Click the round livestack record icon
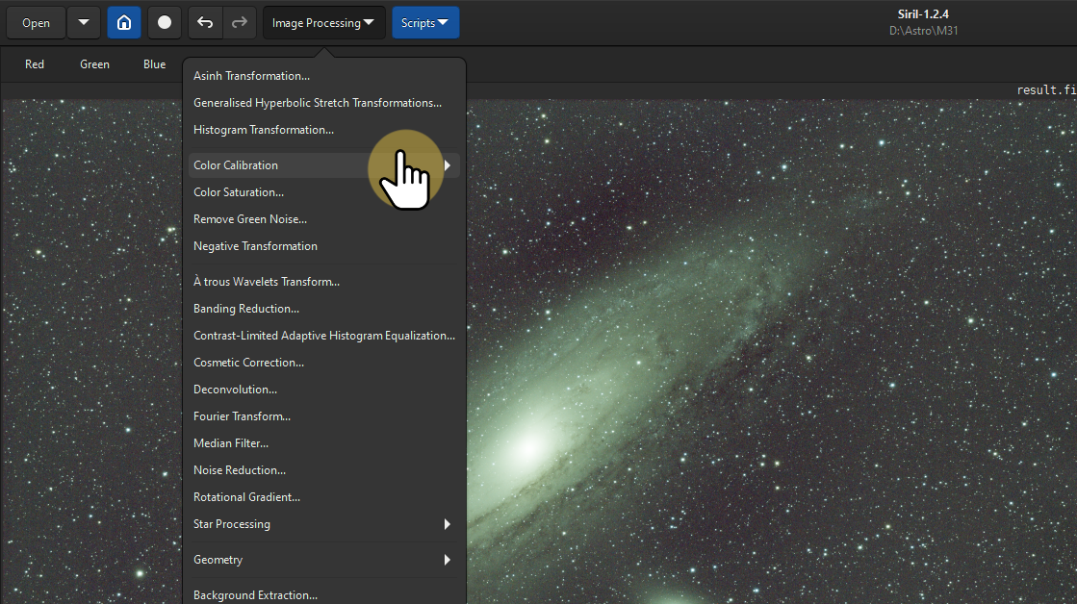The width and height of the screenshot is (1077, 604). (x=165, y=22)
